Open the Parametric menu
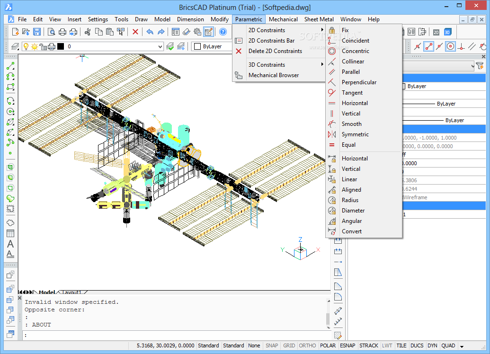This screenshot has height=354, width=490. click(249, 19)
